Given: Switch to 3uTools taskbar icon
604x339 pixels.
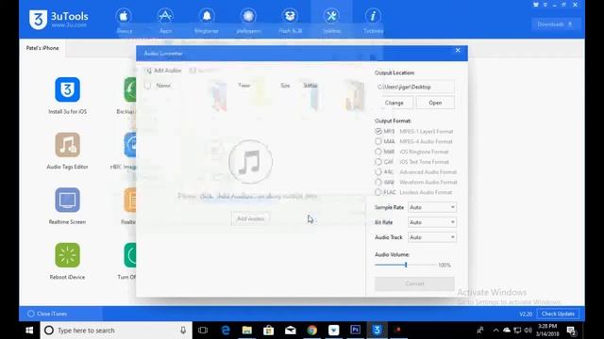Looking at the screenshot, I should [x=377, y=331].
